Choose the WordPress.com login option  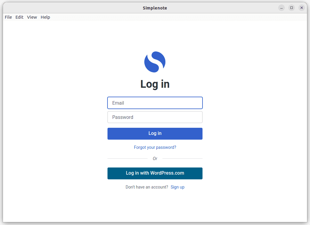pos(155,173)
